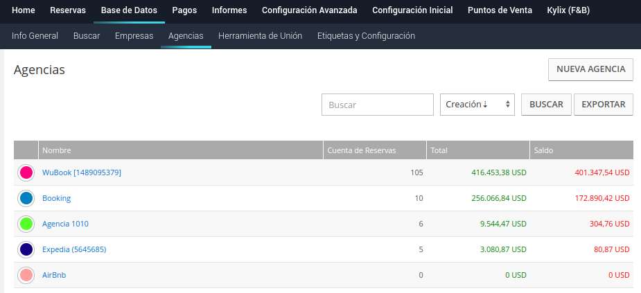Click Agencia 1010 reservation count 6

421,224
